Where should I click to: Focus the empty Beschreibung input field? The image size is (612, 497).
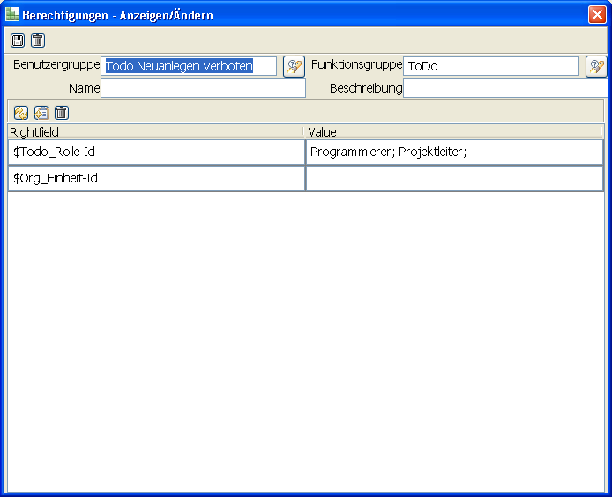(x=504, y=88)
